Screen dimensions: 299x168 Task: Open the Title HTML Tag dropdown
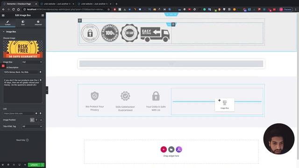(x=32, y=126)
